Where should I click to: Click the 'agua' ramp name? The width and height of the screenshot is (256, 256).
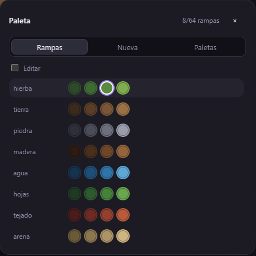21,173
